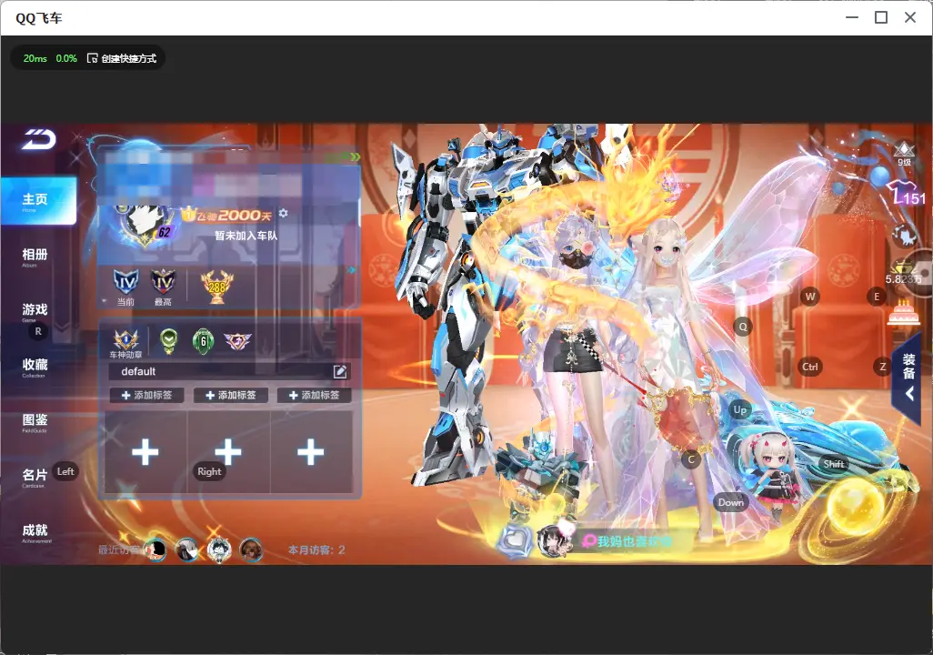
Task: Click the Up key overlay button
Action: 739,409
